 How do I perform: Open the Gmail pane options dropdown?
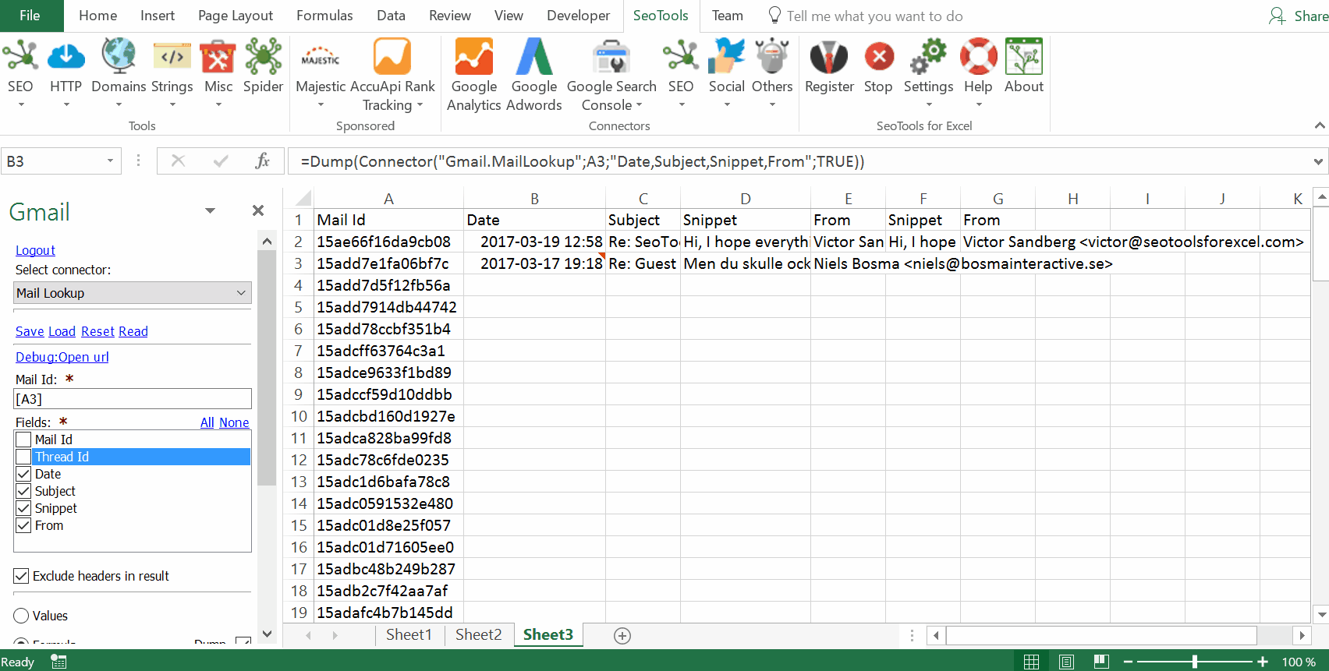210,210
